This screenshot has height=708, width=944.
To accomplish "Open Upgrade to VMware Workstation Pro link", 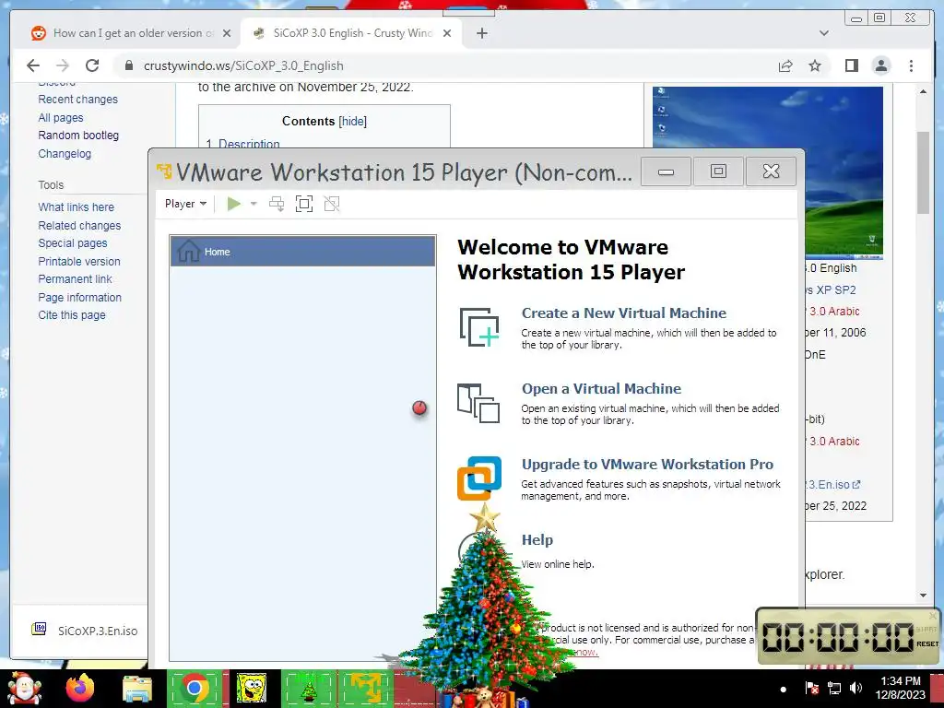I will (x=647, y=465).
